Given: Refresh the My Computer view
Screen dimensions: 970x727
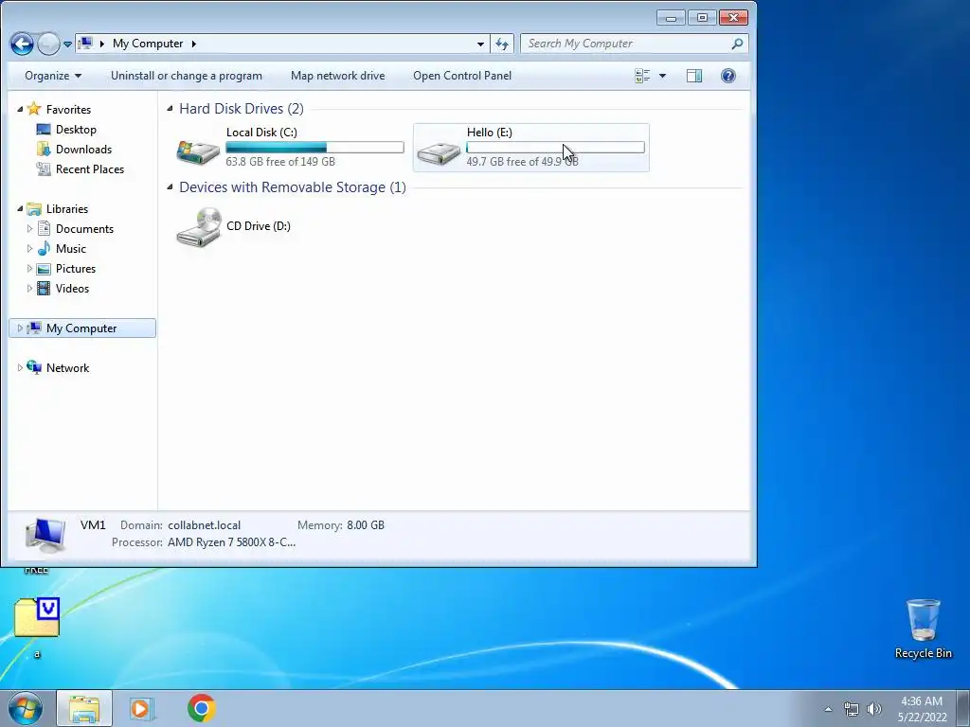Looking at the screenshot, I should tap(502, 44).
